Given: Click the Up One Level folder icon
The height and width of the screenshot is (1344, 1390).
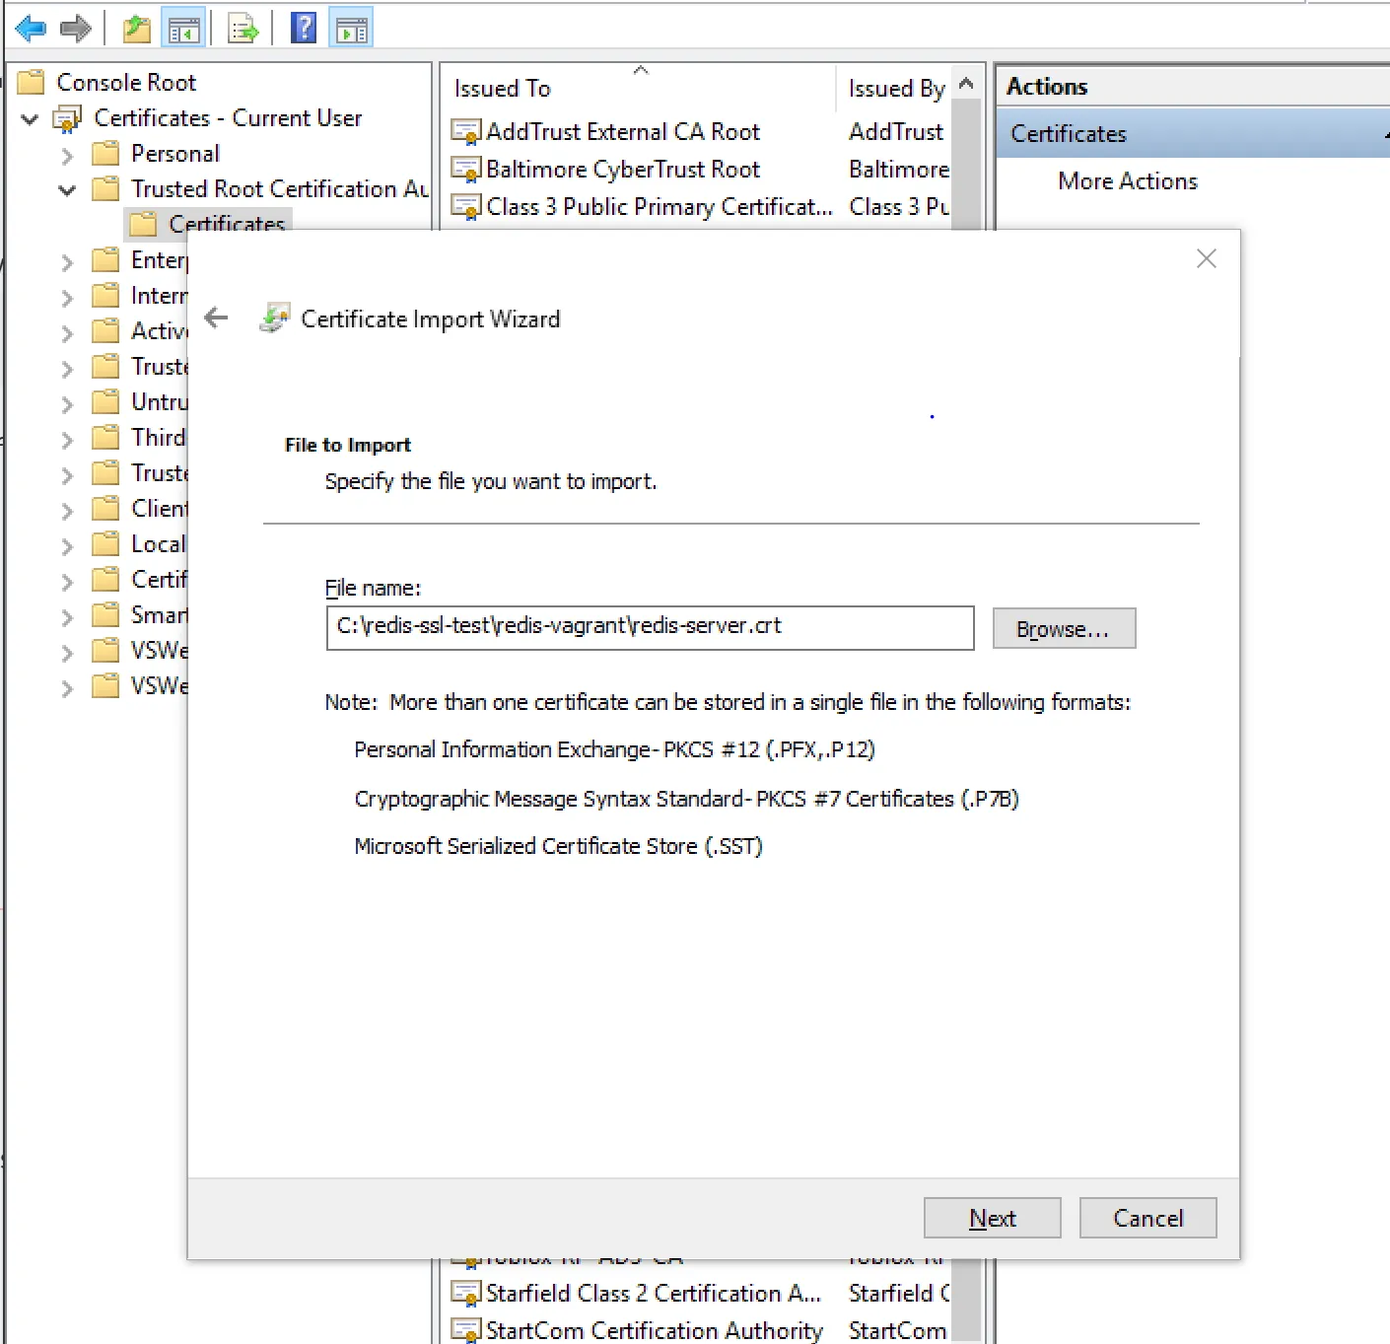Looking at the screenshot, I should coord(137,30).
